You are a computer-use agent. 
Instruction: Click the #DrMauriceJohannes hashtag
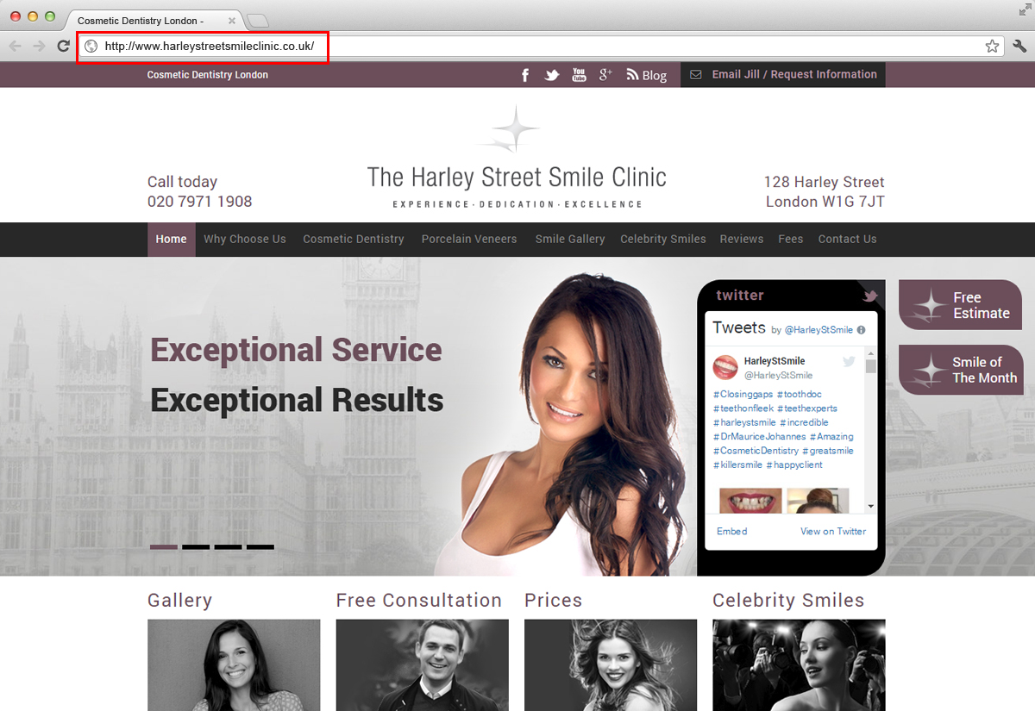(760, 437)
